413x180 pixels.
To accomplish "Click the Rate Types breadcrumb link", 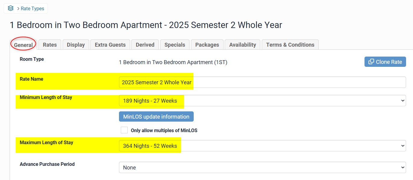I will point(33,8).
